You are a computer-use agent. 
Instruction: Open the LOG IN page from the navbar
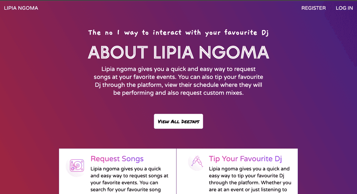click(x=344, y=8)
